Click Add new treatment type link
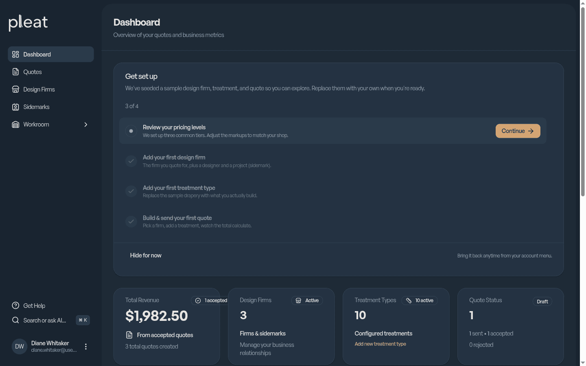 (x=380, y=344)
